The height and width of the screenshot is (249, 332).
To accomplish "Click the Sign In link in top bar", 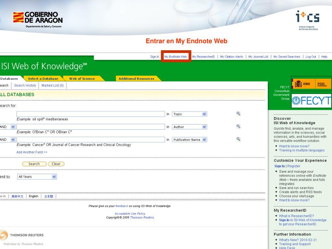I will pyautogui.click(x=155, y=56).
